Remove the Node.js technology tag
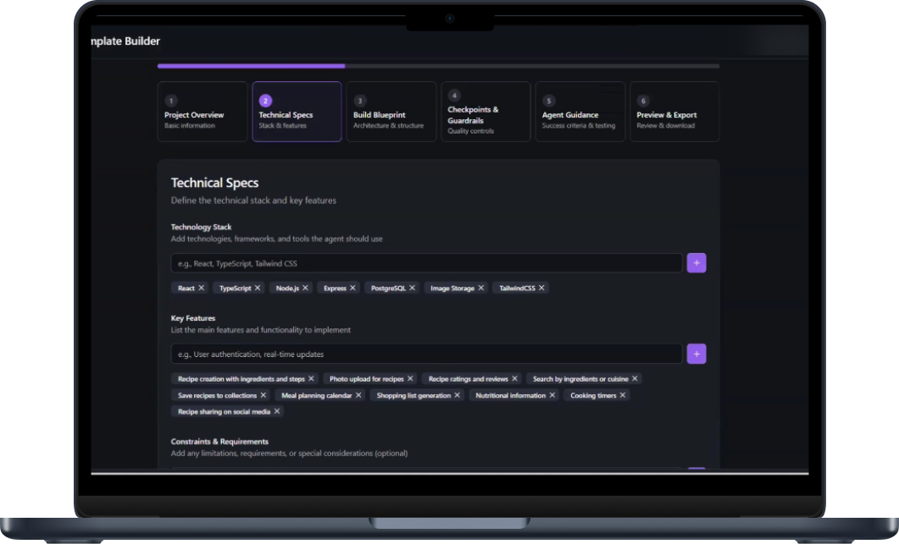The image size is (899, 544). pos(306,288)
